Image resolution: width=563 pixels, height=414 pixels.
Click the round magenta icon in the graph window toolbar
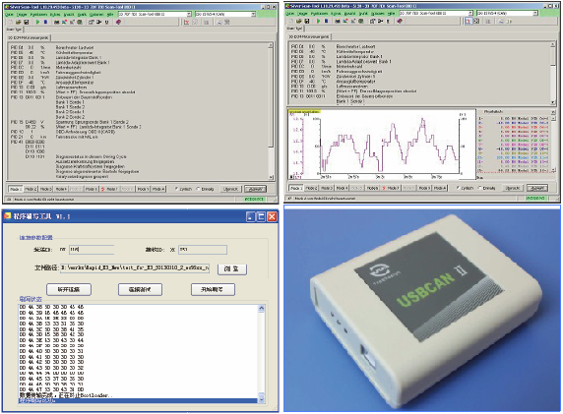pyautogui.click(x=400, y=22)
